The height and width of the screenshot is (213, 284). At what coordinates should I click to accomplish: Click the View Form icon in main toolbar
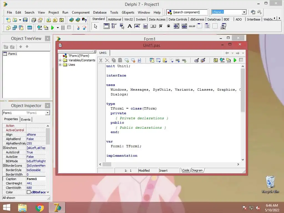pyautogui.click(x=15, y=28)
